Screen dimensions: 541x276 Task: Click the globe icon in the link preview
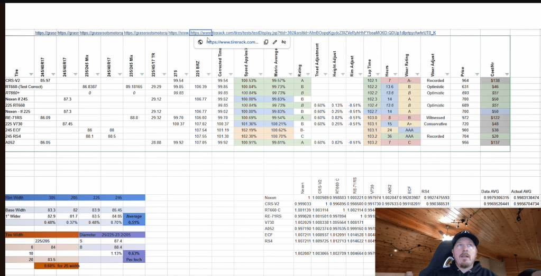tap(200, 42)
